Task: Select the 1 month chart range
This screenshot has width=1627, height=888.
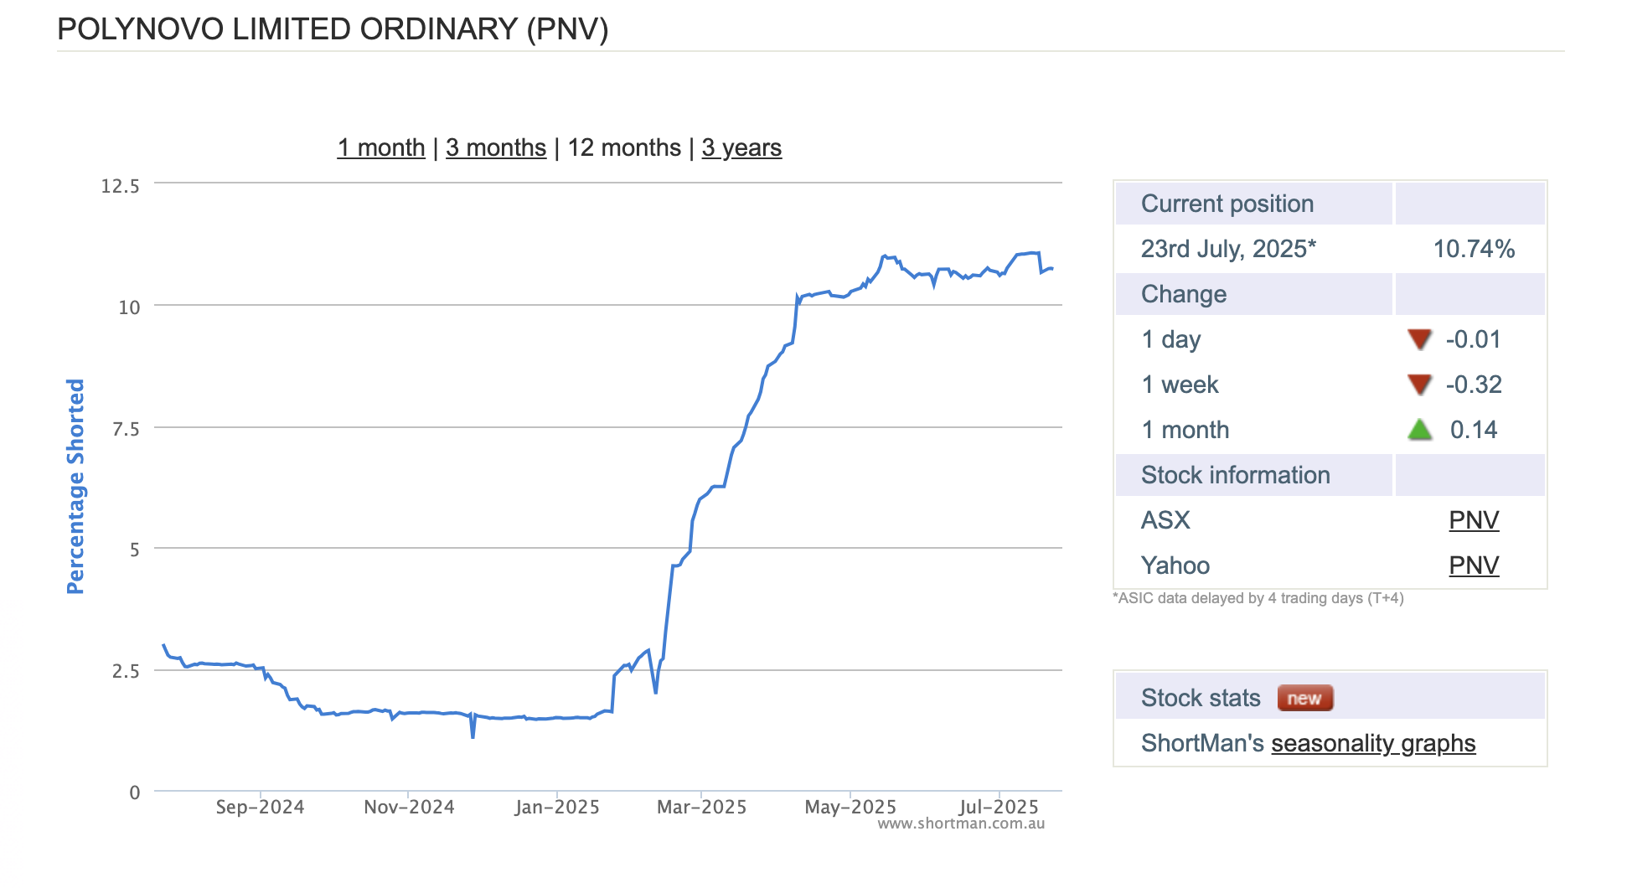Action: [381, 147]
